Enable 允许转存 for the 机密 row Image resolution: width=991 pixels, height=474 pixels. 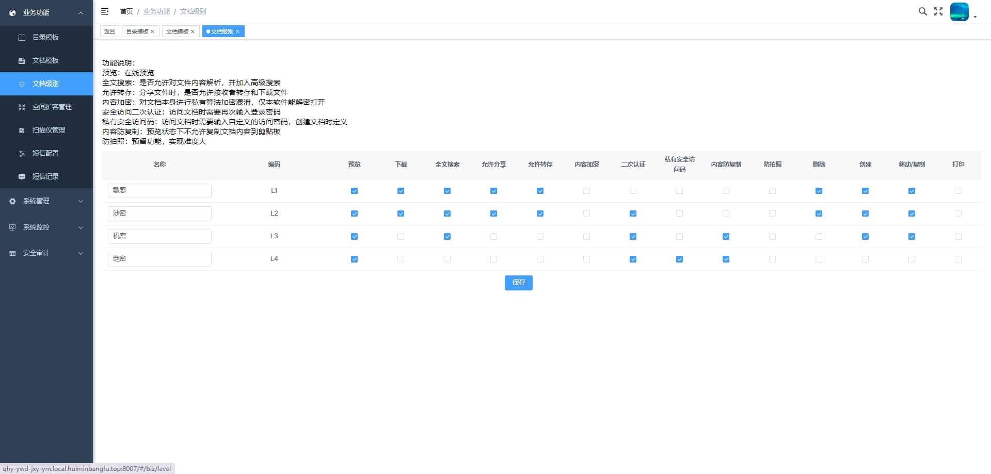pyautogui.click(x=540, y=237)
